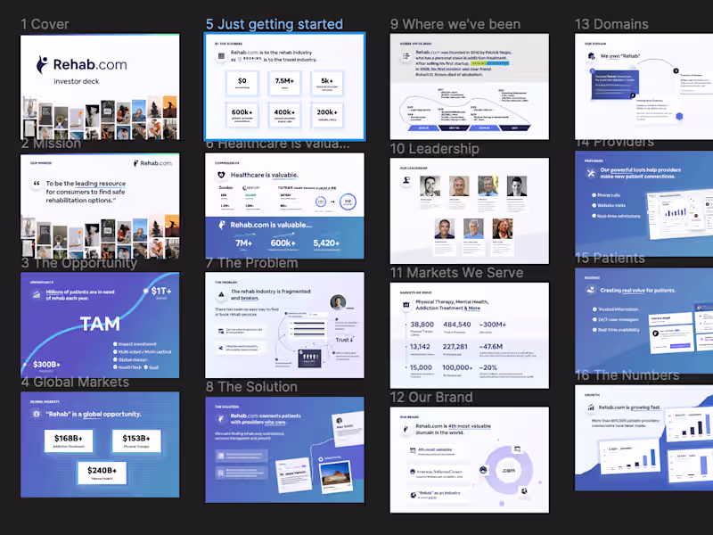This screenshot has width=713, height=535.
Task: Click the '$300B+' label on Opportunity slide
Action: point(46,365)
